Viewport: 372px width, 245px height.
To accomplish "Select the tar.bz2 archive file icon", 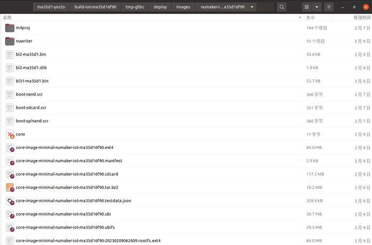I will [x=10, y=187].
